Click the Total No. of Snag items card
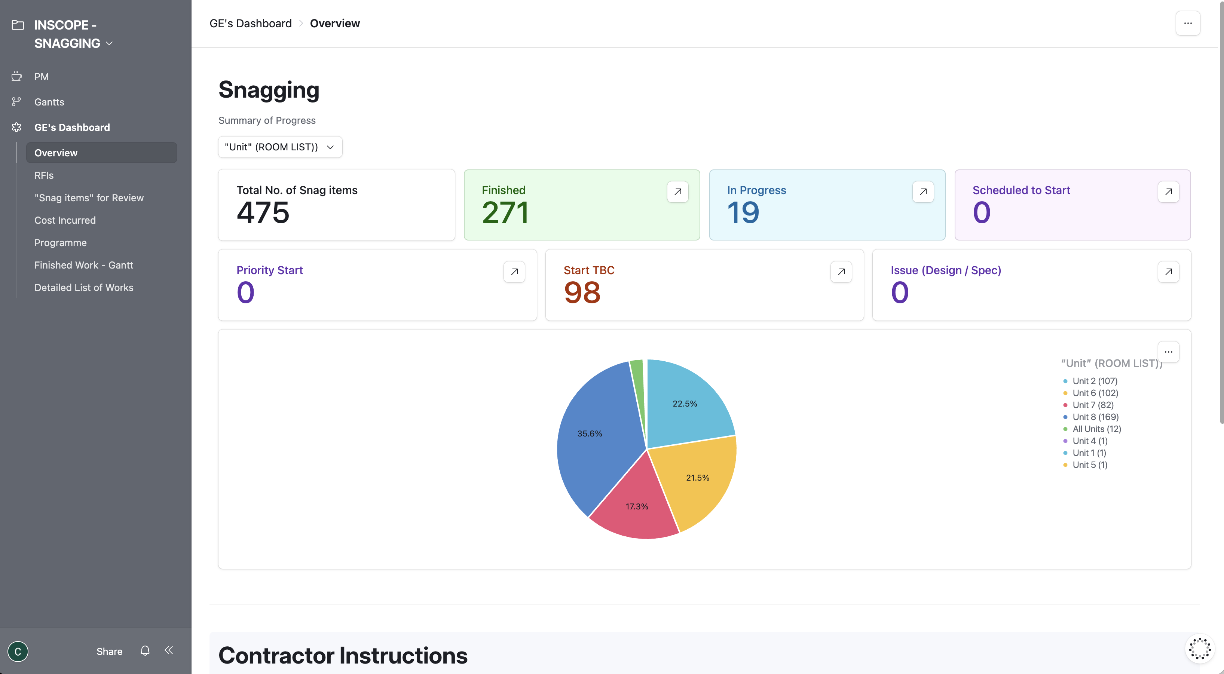The height and width of the screenshot is (674, 1224). (x=336, y=205)
